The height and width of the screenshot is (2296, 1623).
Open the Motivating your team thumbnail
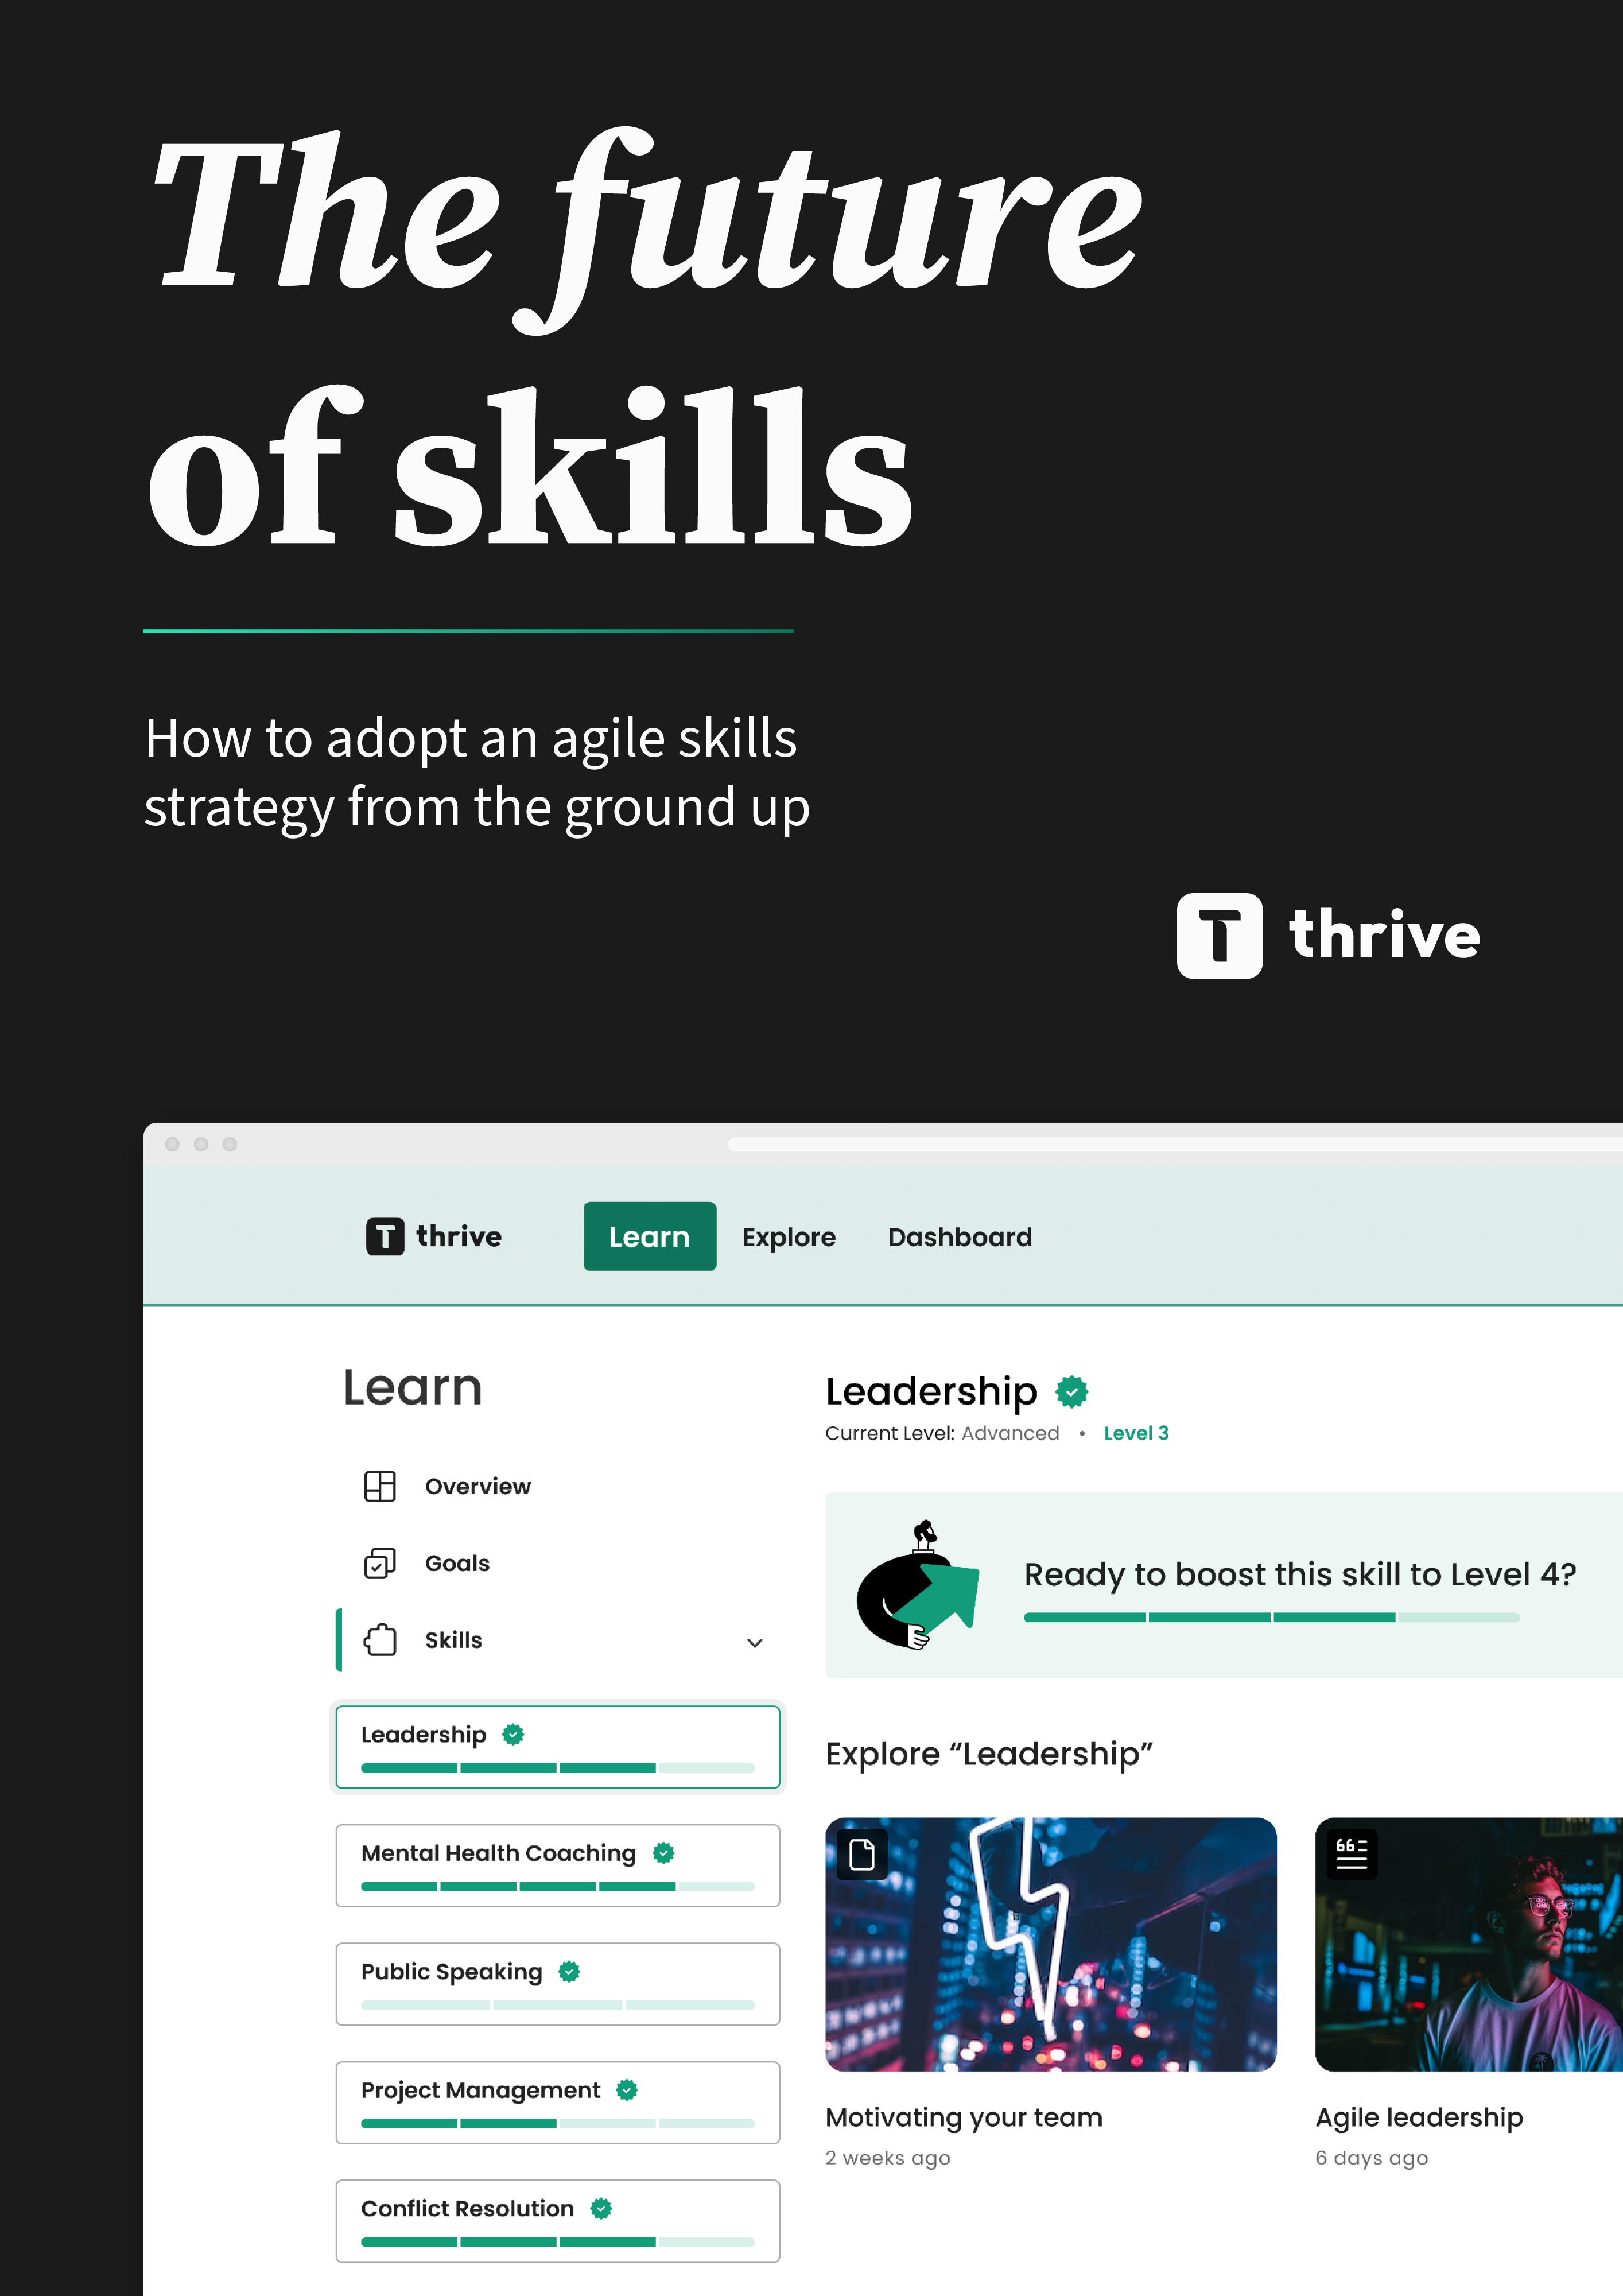coord(1050,1944)
